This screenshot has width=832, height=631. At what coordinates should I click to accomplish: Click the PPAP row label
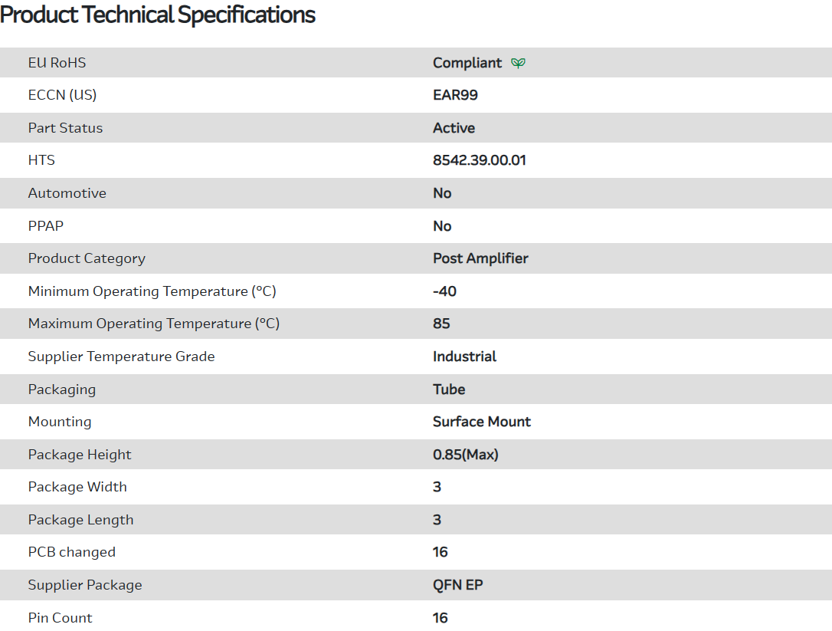click(46, 226)
